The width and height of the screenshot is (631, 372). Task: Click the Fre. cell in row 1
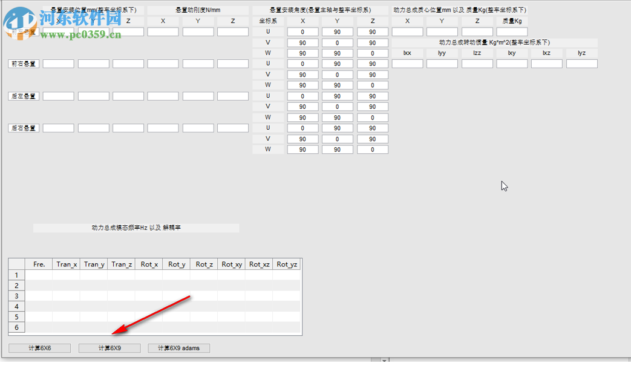[x=39, y=275]
